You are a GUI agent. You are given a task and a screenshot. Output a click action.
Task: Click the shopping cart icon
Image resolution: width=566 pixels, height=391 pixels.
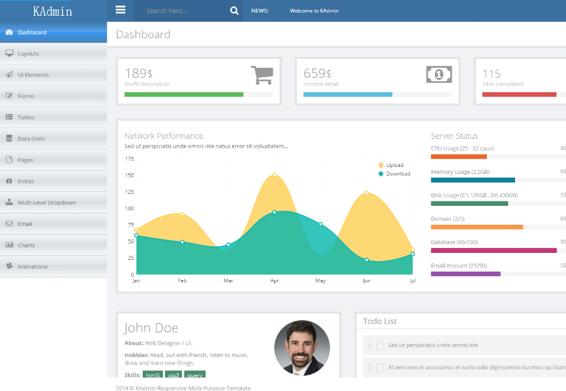[x=262, y=75]
